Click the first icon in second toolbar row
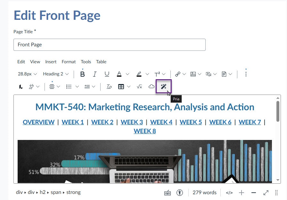Image resolution: width=287 pixels, height=200 pixels. click(21, 87)
